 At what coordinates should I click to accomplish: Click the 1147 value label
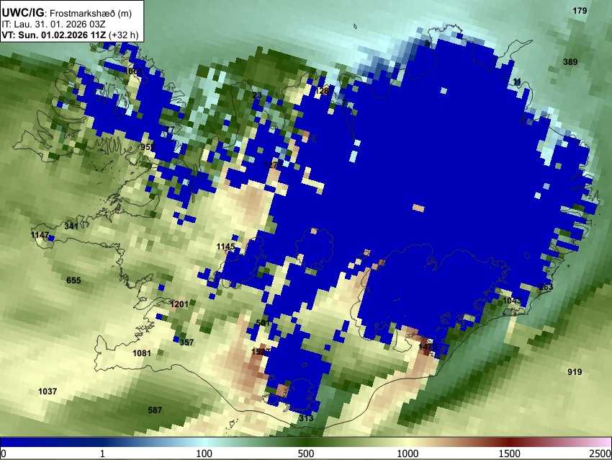(x=40, y=235)
